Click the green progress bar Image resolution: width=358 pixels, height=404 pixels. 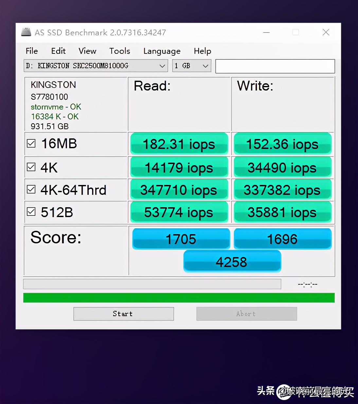click(179, 297)
